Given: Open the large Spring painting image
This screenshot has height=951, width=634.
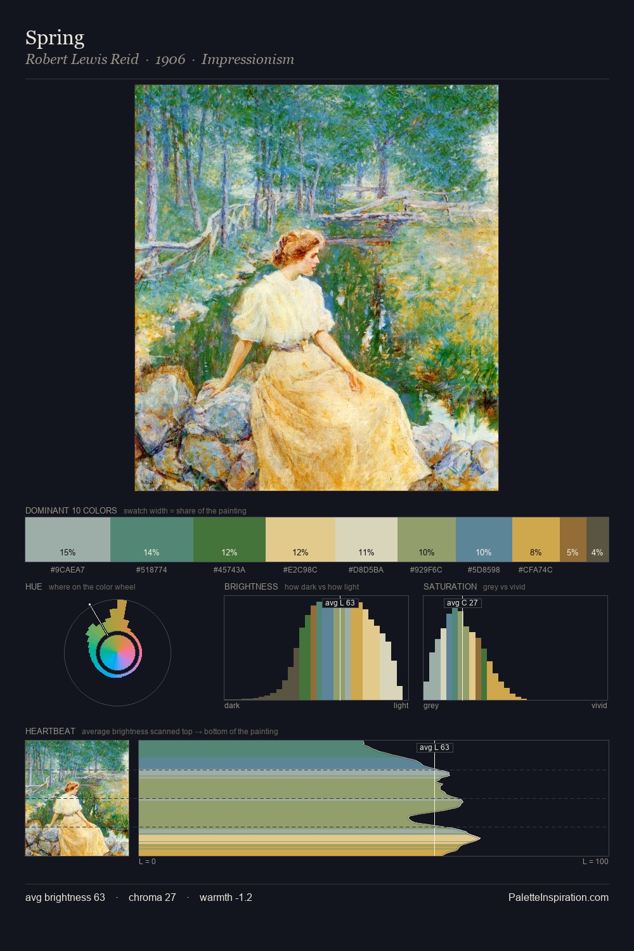Looking at the screenshot, I should 316,288.
